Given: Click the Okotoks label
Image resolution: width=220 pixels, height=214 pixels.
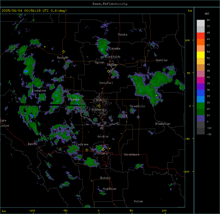Looking at the screenshot, I should point(105,178).
